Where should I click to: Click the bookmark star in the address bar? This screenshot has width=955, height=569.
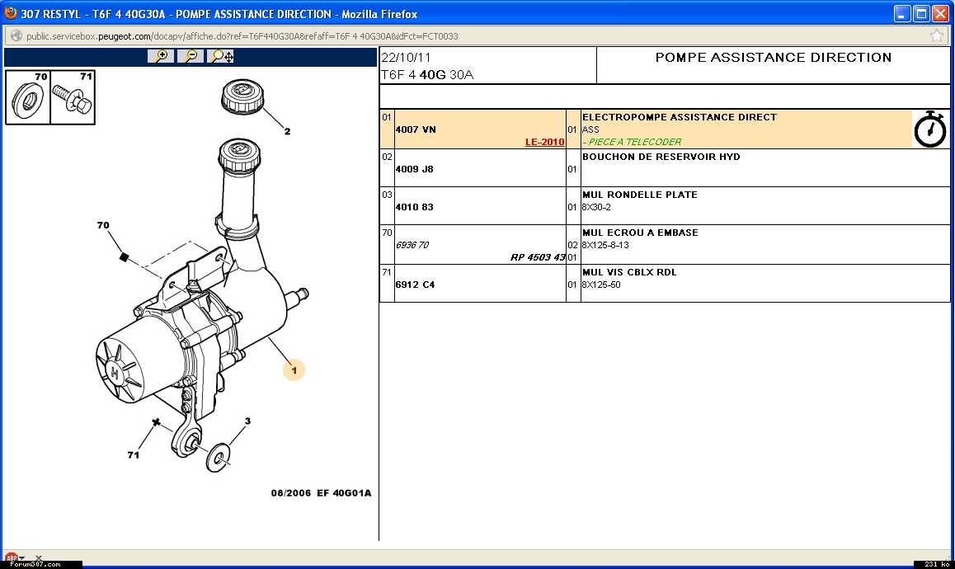tap(937, 36)
